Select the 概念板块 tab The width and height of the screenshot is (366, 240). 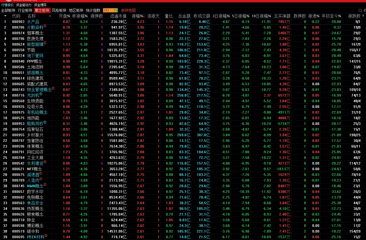tap(42, 10)
